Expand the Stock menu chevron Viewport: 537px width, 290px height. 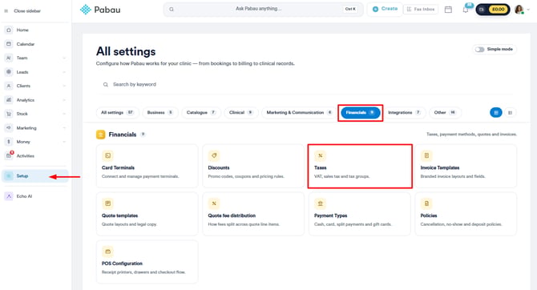(x=64, y=114)
